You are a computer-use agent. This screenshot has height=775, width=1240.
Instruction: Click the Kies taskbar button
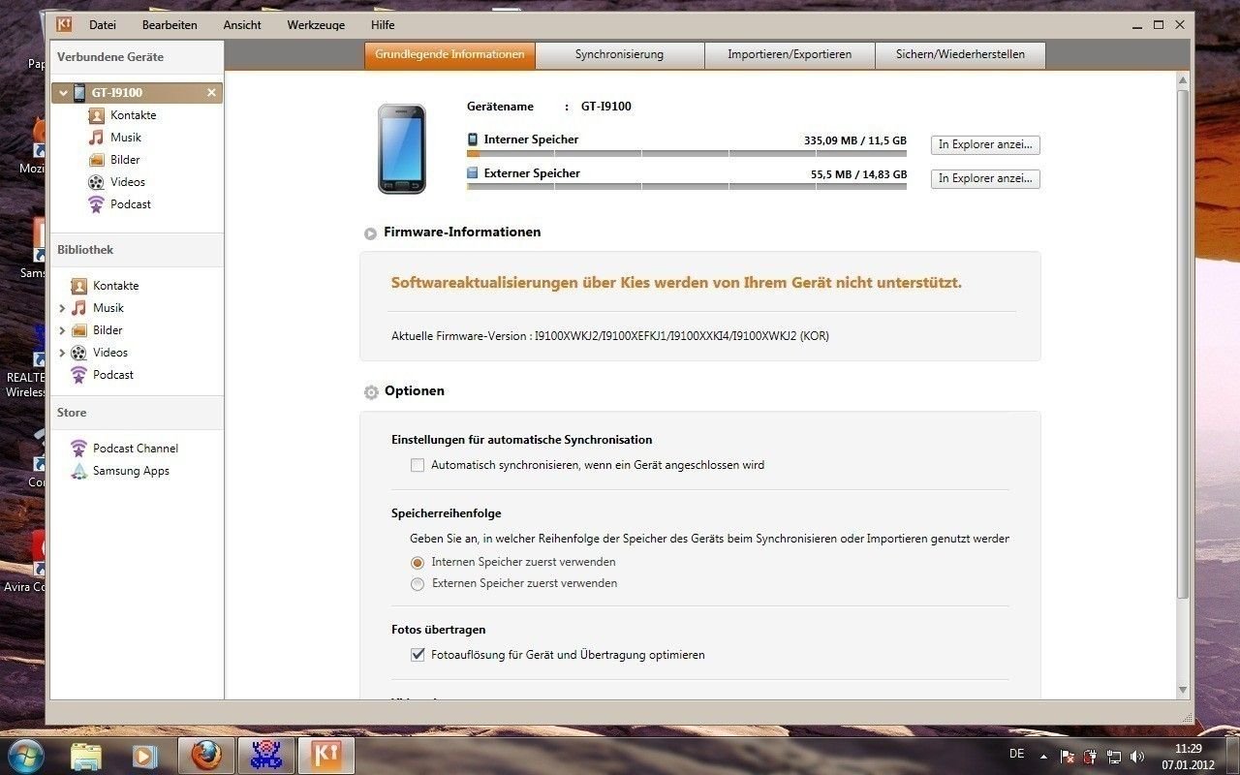point(325,756)
